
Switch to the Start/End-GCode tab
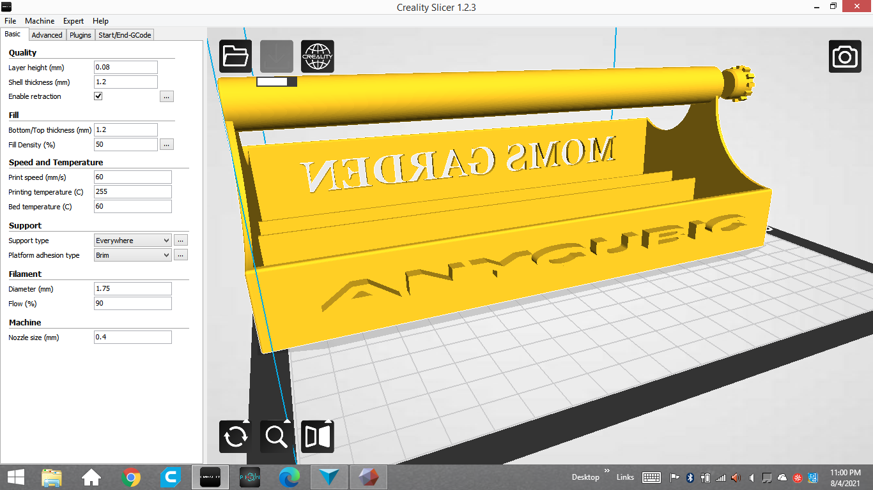coord(125,35)
